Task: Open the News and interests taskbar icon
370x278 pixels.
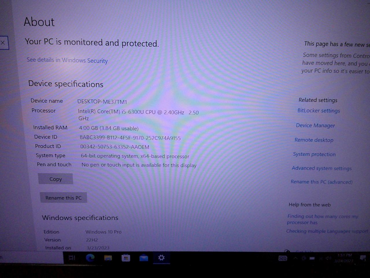Action: [283, 258]
